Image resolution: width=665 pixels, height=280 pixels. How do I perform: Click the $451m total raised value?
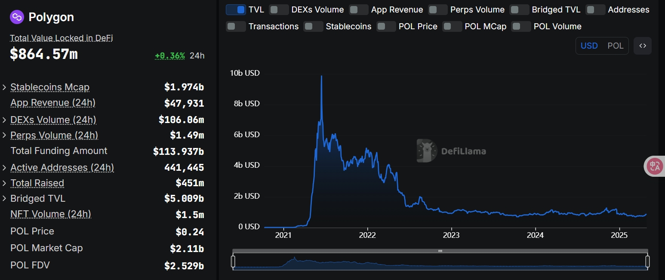pyautogui.click(x=190, y=183)
